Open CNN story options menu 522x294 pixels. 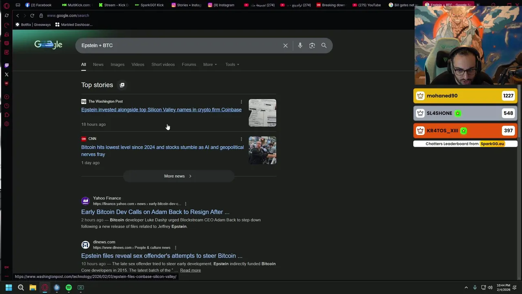(x=241, y=139)
